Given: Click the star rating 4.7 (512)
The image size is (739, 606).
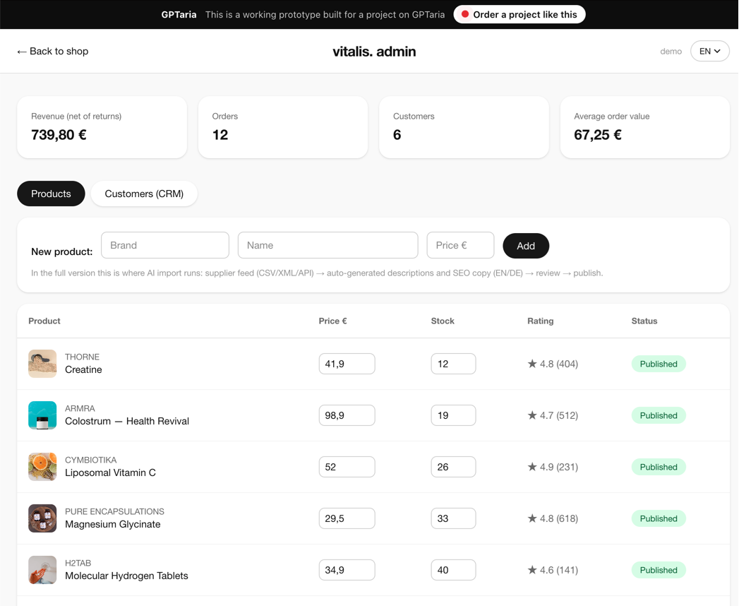Looking at the screenshot, I should 553,415.
